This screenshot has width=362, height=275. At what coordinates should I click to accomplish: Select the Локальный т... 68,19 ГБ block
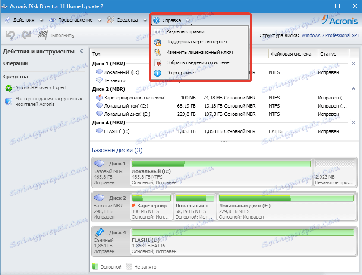[195, 207]
